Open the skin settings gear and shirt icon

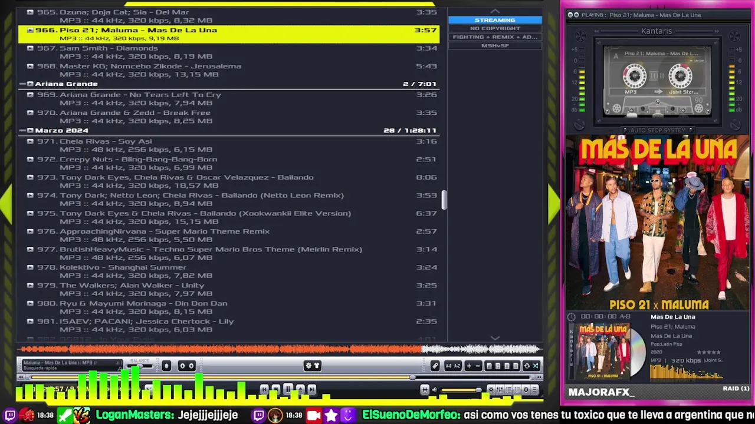312,366
